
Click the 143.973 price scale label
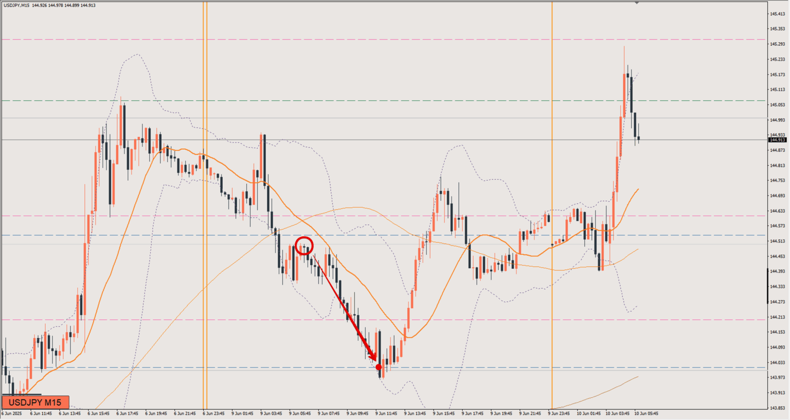777,377
